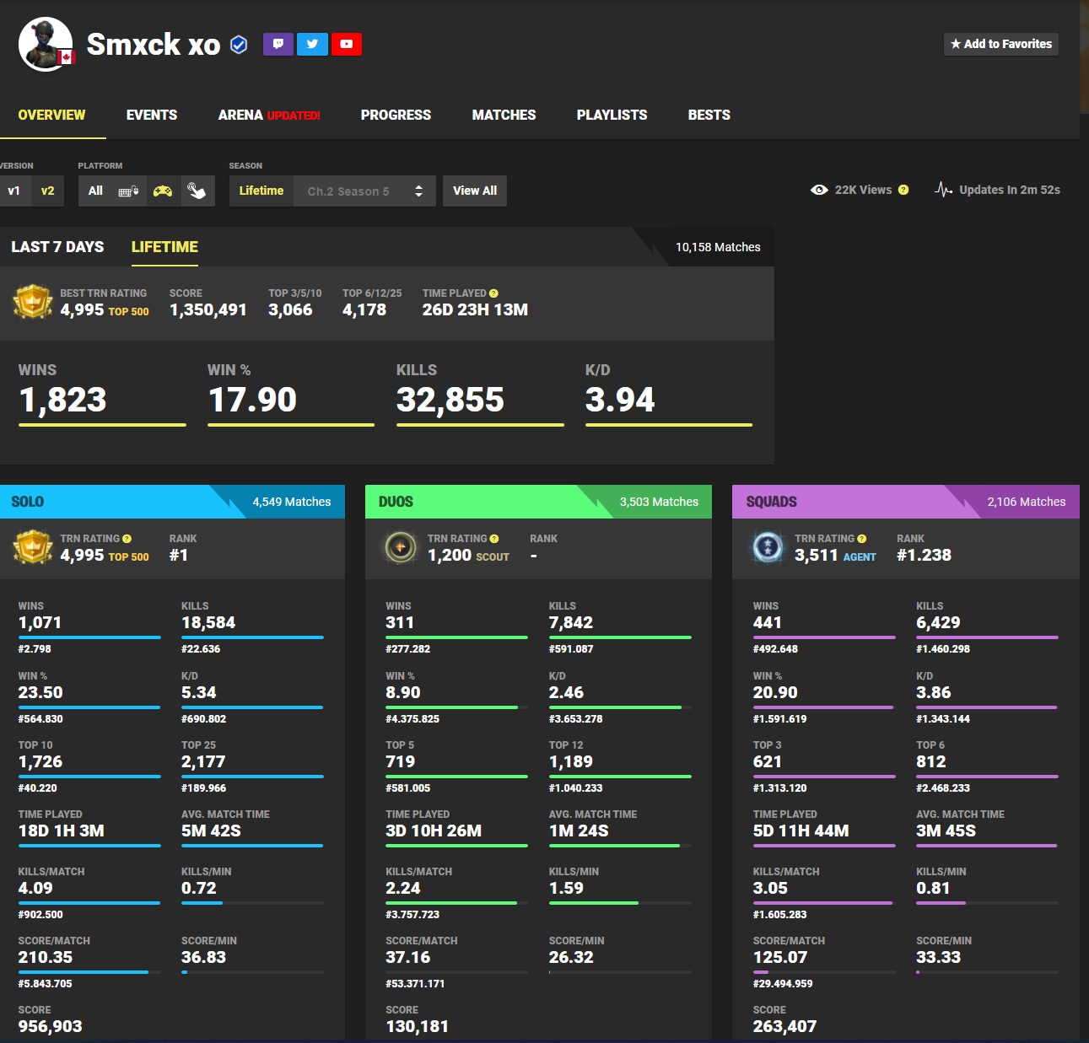This screenshot has width=1089, height=1043.
Task: Select touch platform filter
Action: 197,191
